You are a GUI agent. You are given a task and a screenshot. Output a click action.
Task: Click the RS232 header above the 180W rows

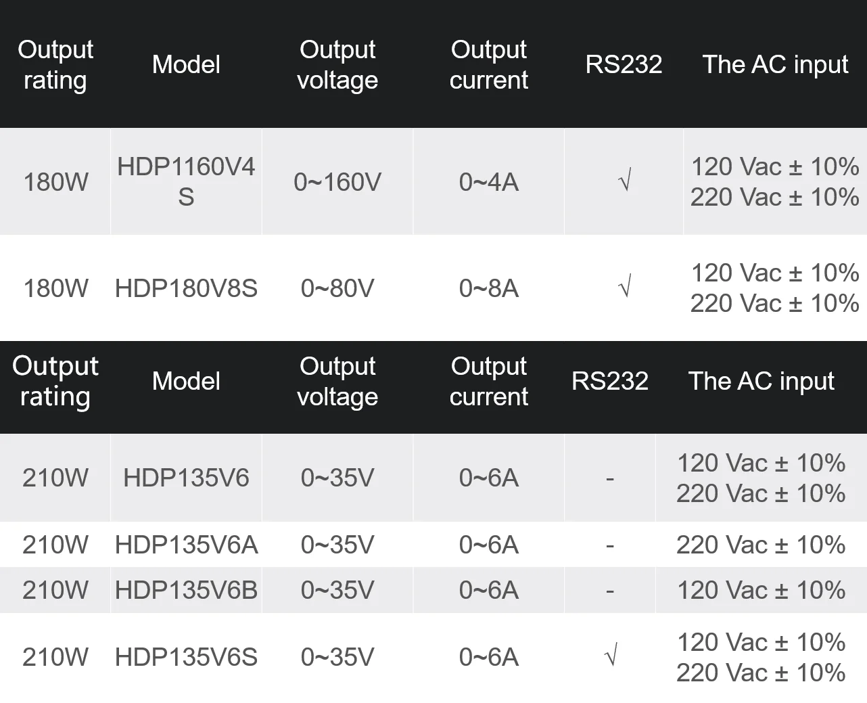coord(624,64)
